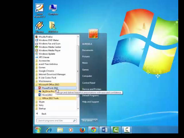Screen dimensions: 184x138
Task: Click the search magnifier icon
Action: 74,121
